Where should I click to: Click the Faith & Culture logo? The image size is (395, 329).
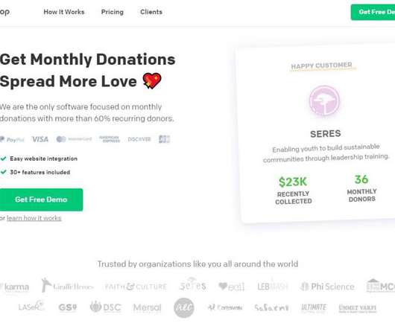point(136,287)
